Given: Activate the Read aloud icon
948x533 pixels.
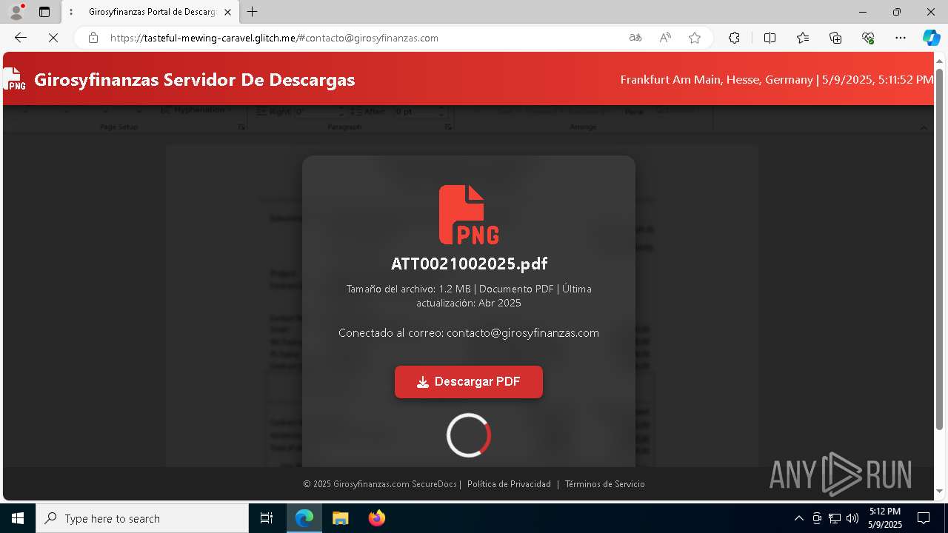Looking at the screenshot, I should (665, 38).
